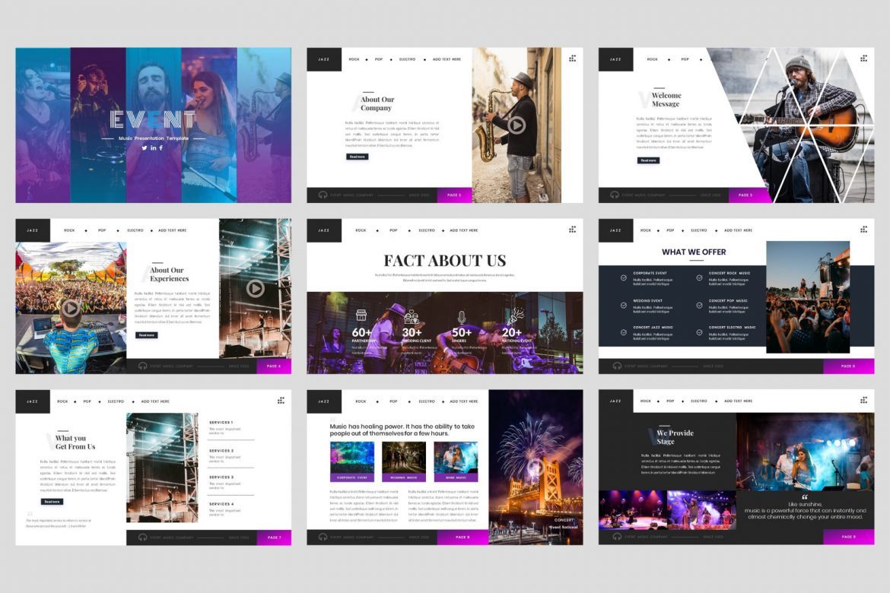Toggle the Concert Jazz Music check circle
Viewport: 890px width, 593px height.
tap(623, 332)
